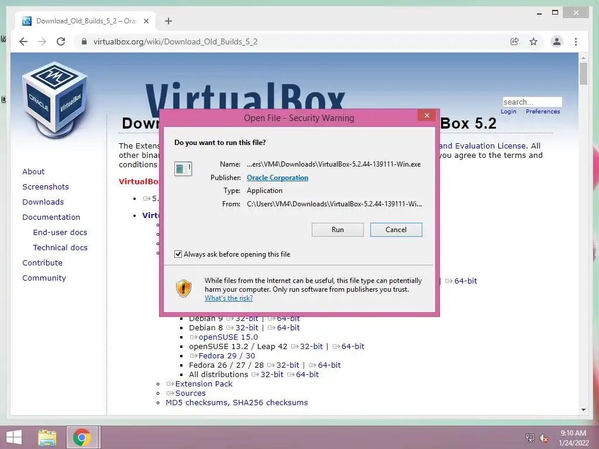
Task: Click the page's vertical scrollbar thumb
Action: (583, 74)
